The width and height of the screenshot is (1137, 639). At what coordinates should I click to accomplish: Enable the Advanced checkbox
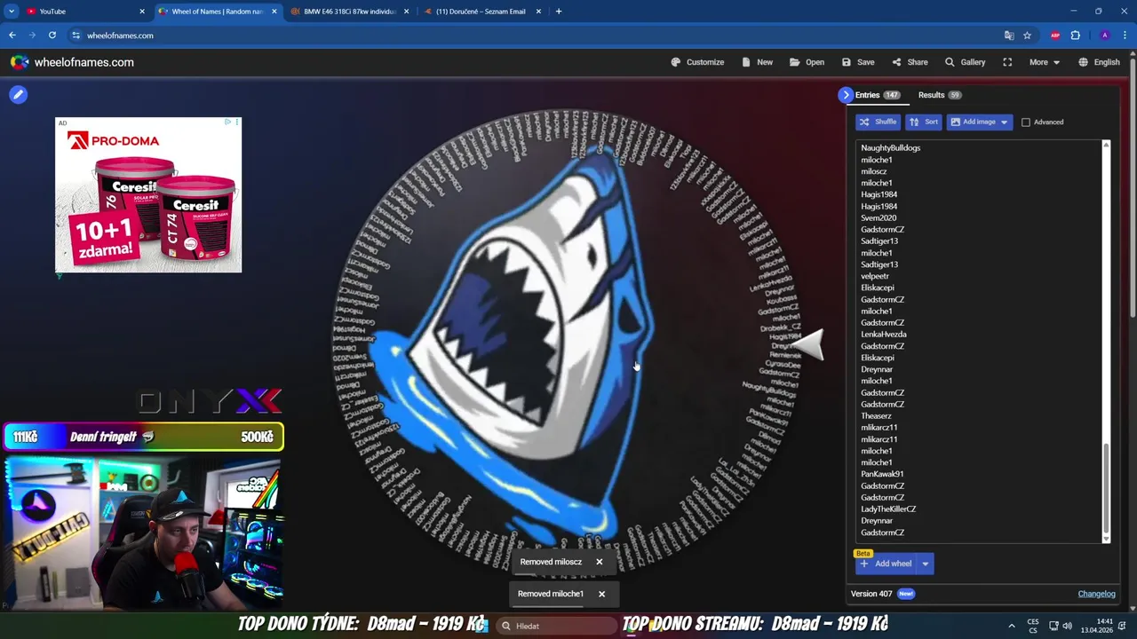[x=1026, y=122]
